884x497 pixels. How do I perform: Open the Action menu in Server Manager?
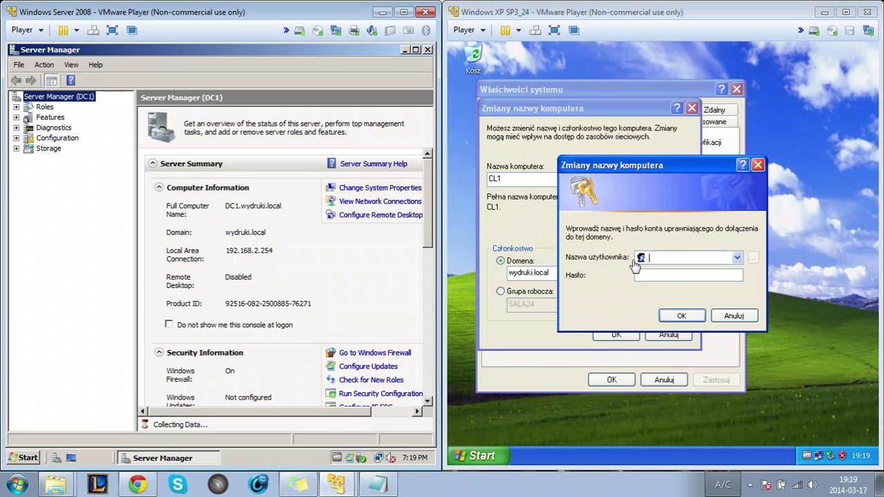[44, 65]
